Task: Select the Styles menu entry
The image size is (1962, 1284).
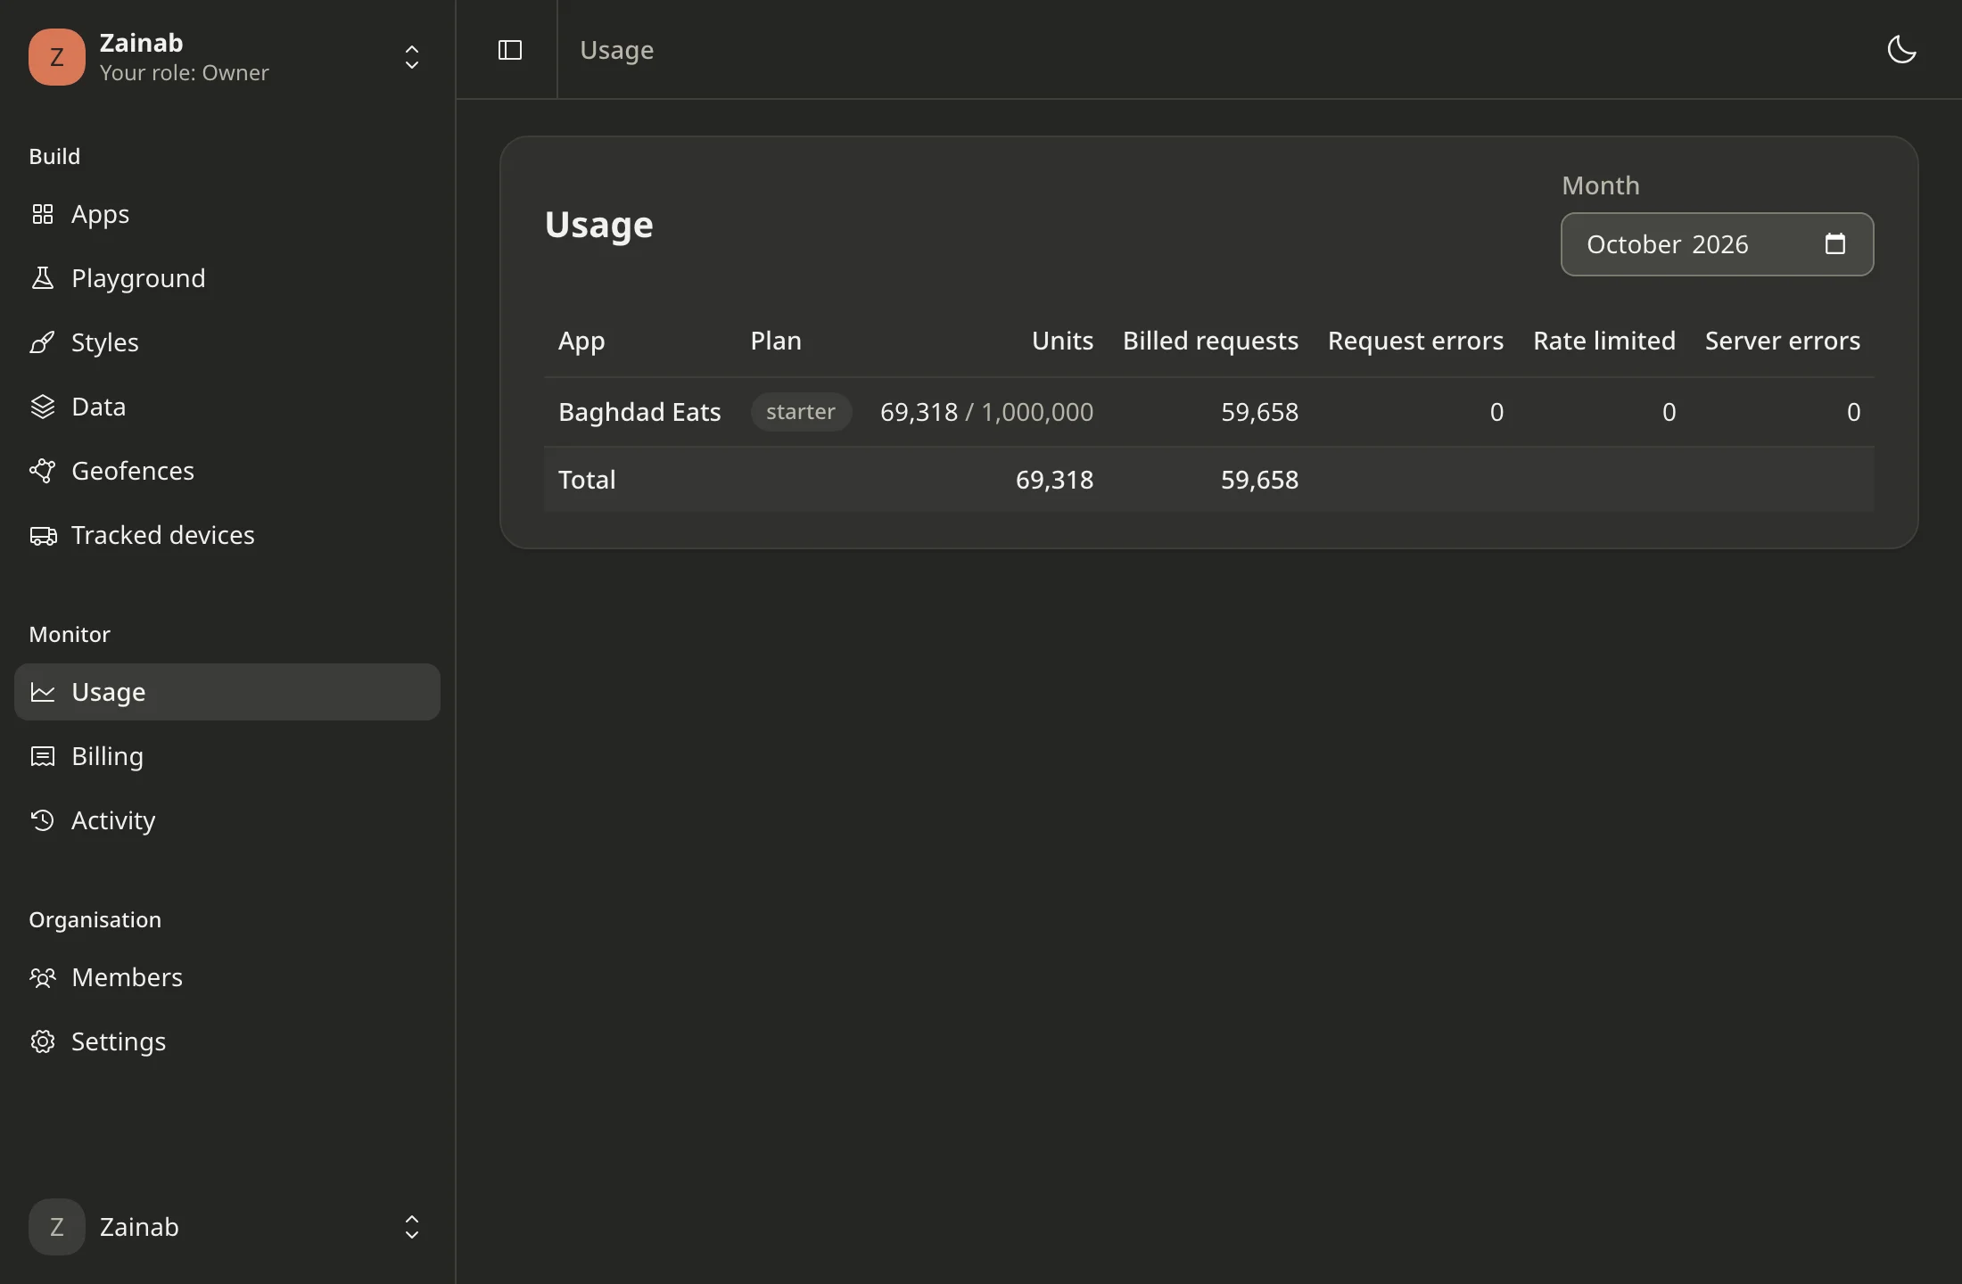Action: (x=227, y=342)
